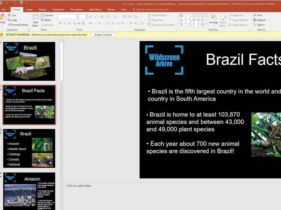Toggle Align Left paragraph alignment
The image size is (281, 210).
pyautogui.click(x=108, y=23)
